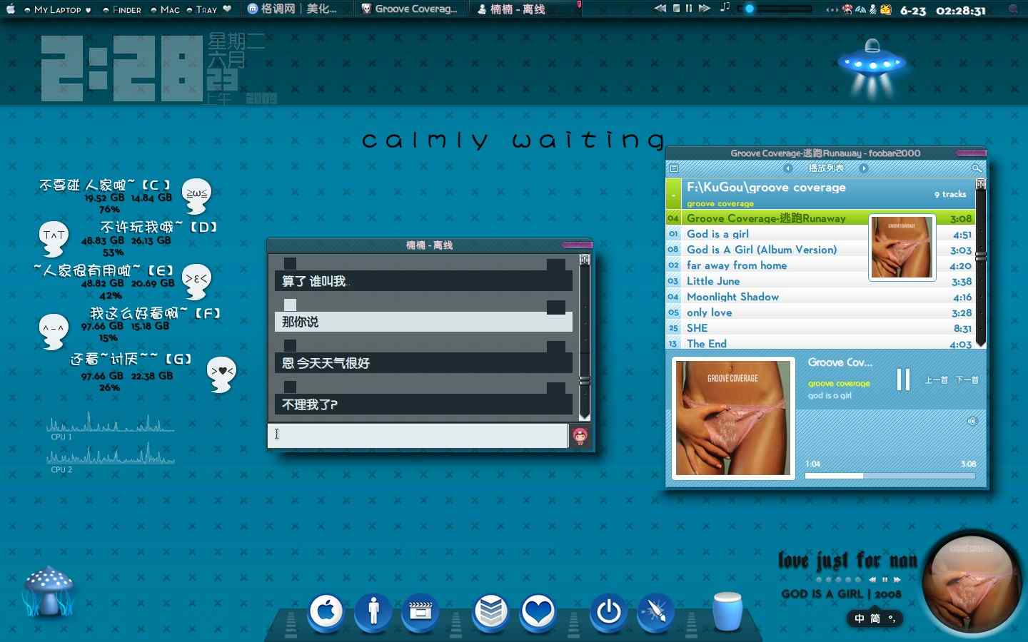Pause playback in foobar2000 panel
Viewport: 1028px width, 642px height.
tap(903, 379)
